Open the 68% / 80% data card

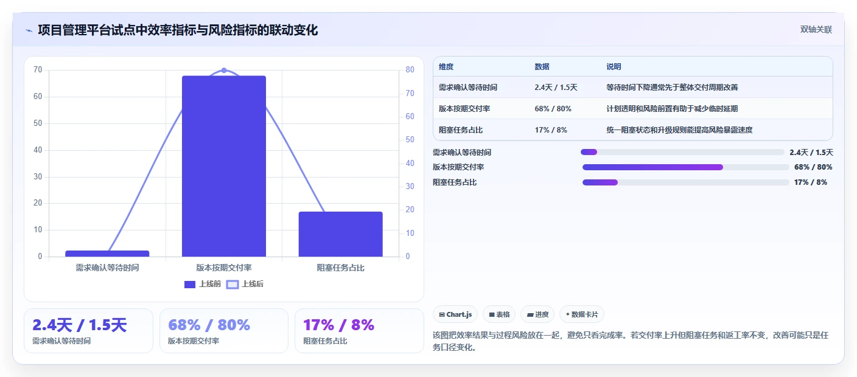pos(223,331)
